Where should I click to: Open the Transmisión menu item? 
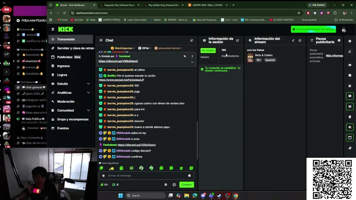(71, 39)
